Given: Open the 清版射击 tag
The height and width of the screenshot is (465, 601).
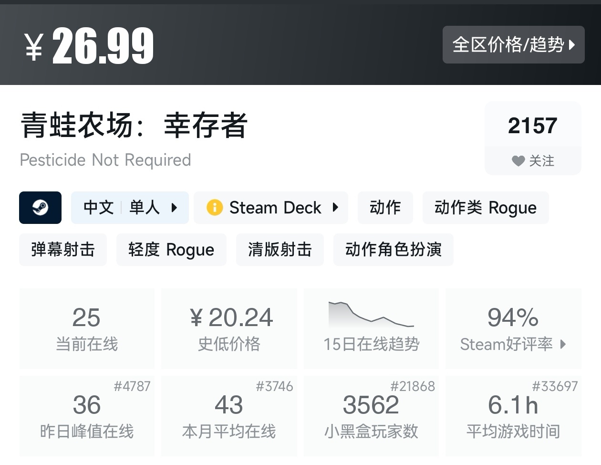Looking at the screenshot, I should tap(280, 250).
